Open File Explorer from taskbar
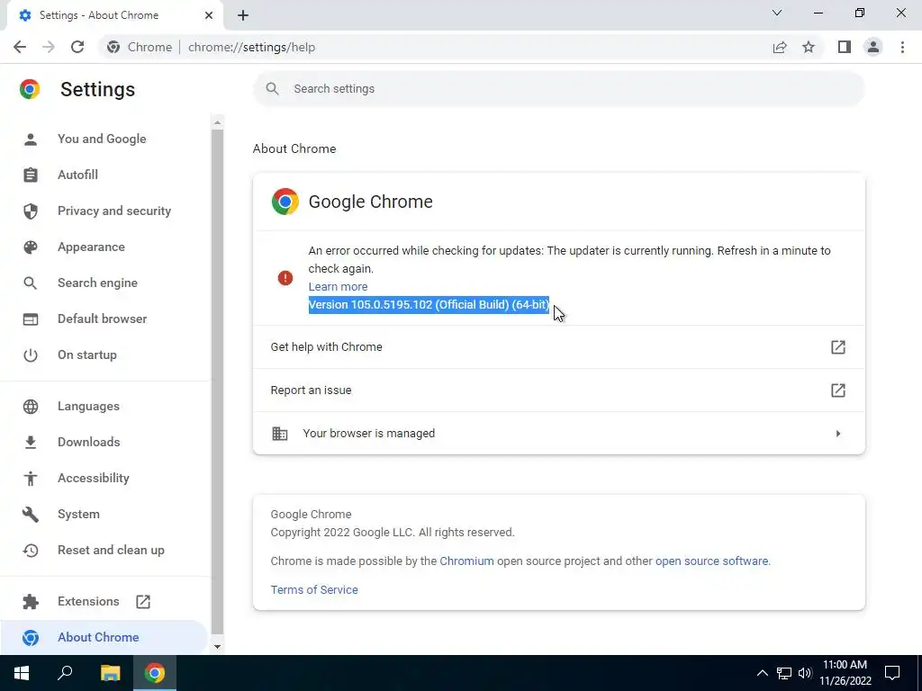This screenshot has width=922, height=691. pos(110,673)
